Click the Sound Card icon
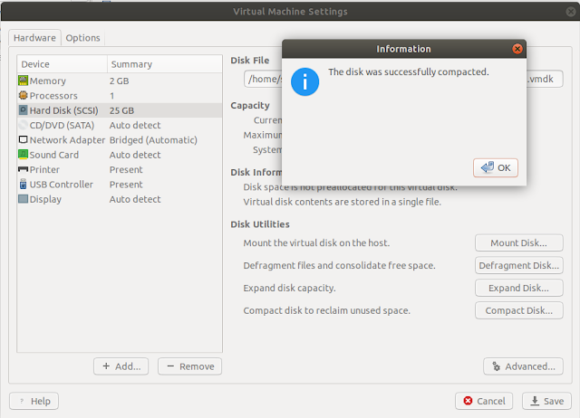 coord(24,155)
